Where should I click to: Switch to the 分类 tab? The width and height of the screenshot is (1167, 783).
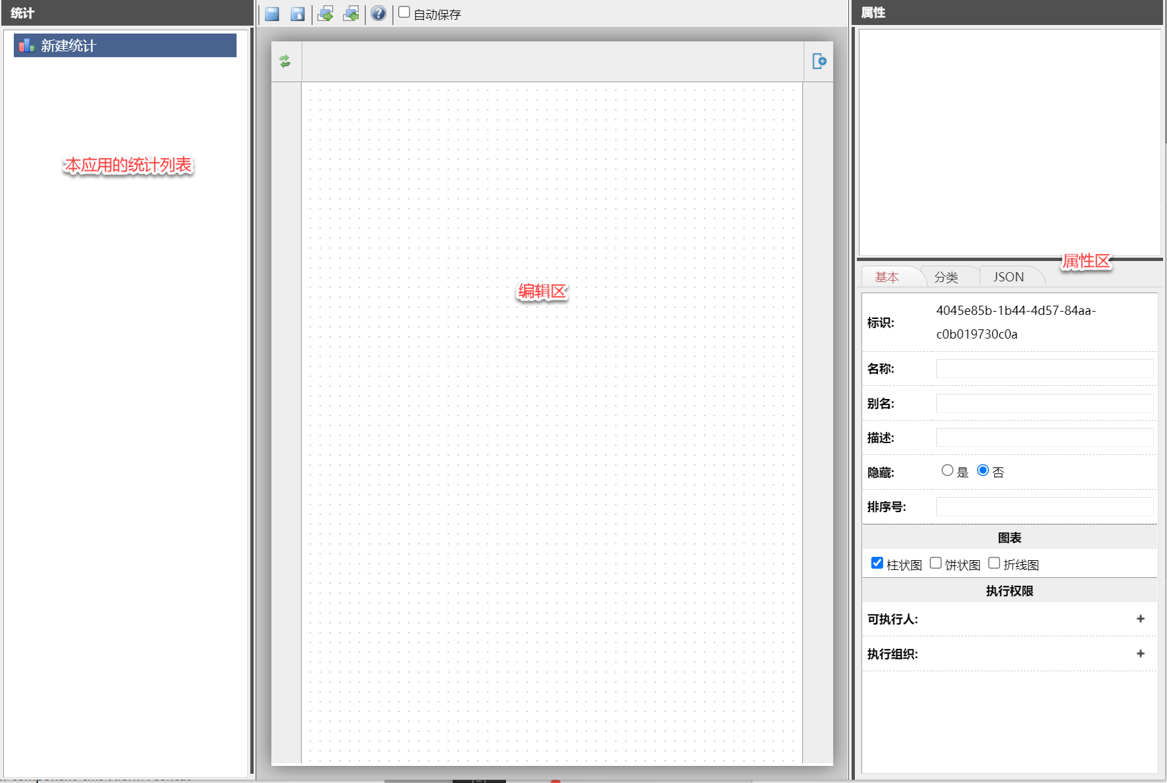point(946,277)
